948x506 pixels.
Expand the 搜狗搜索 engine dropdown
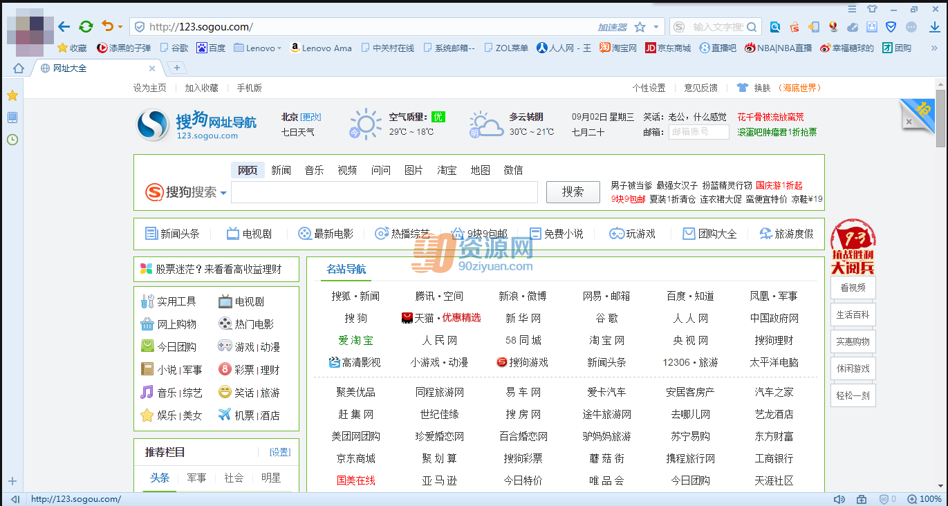[x=223, y=193]
